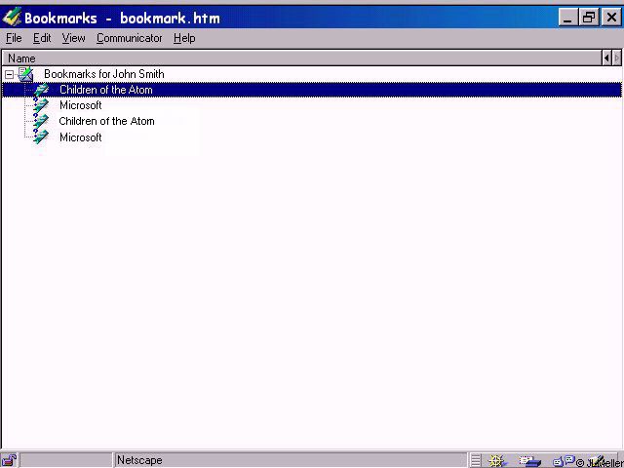624x468 pixels.
Task: Click the bookmark icon of highlighted row
Action: (x=41, y=90)
